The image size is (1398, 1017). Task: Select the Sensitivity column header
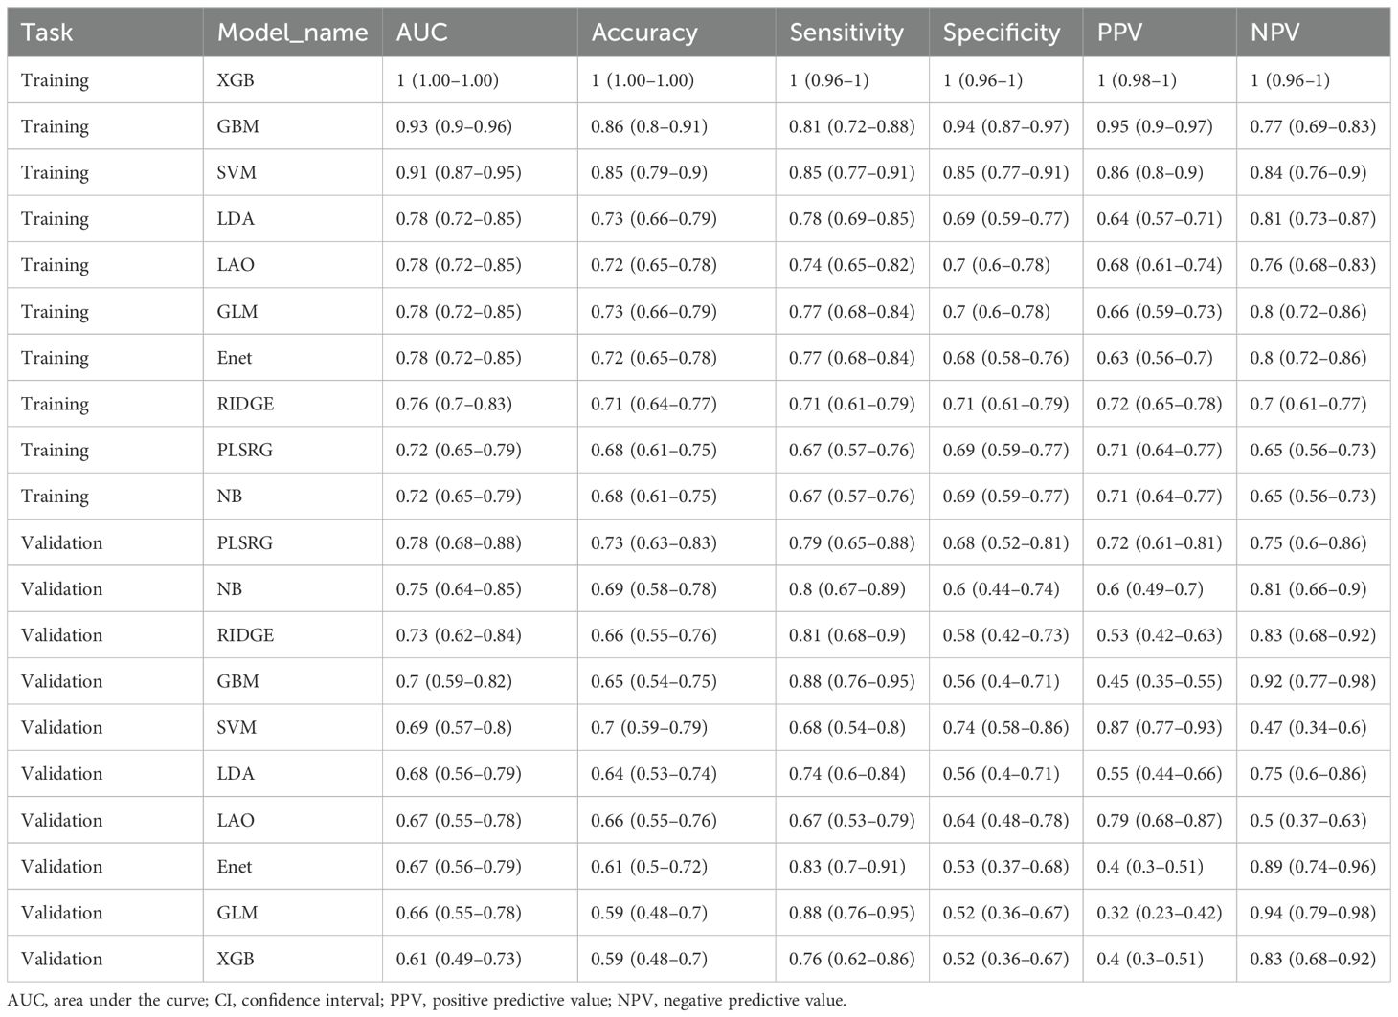(x=846, y=33)
